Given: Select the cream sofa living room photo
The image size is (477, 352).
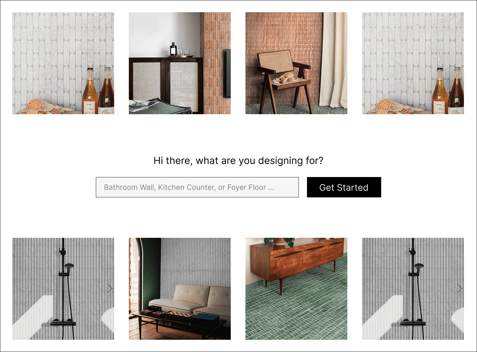Looking at the screenshot, I should click(x=180, y=289).
